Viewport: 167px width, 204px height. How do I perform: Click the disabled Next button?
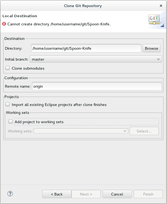click(86, 194)
